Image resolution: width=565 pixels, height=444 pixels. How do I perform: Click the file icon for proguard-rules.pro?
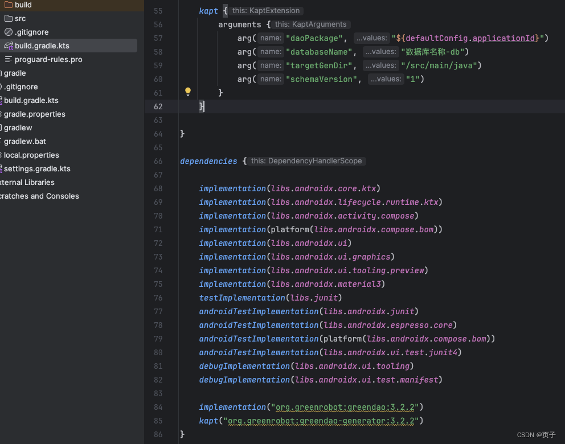8,59
